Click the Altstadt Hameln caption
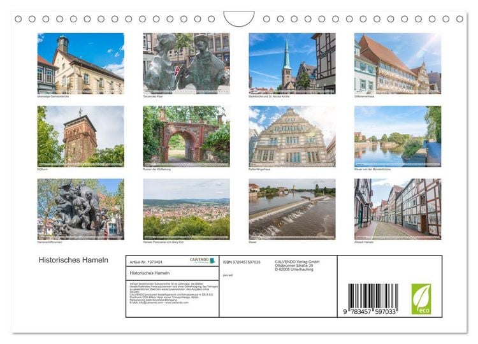478x344 pixels. click(364, 242)
